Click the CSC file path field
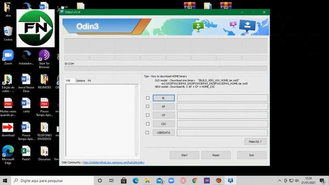This screenshot has width=329, height=185. click(223, 124)
